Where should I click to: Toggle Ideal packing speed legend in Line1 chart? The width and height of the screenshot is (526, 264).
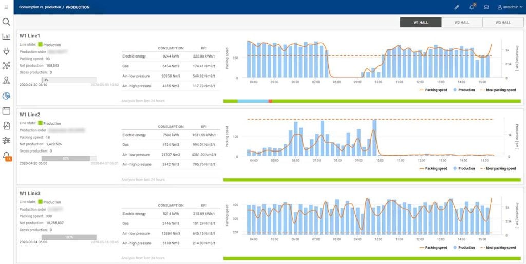(498, 90)
